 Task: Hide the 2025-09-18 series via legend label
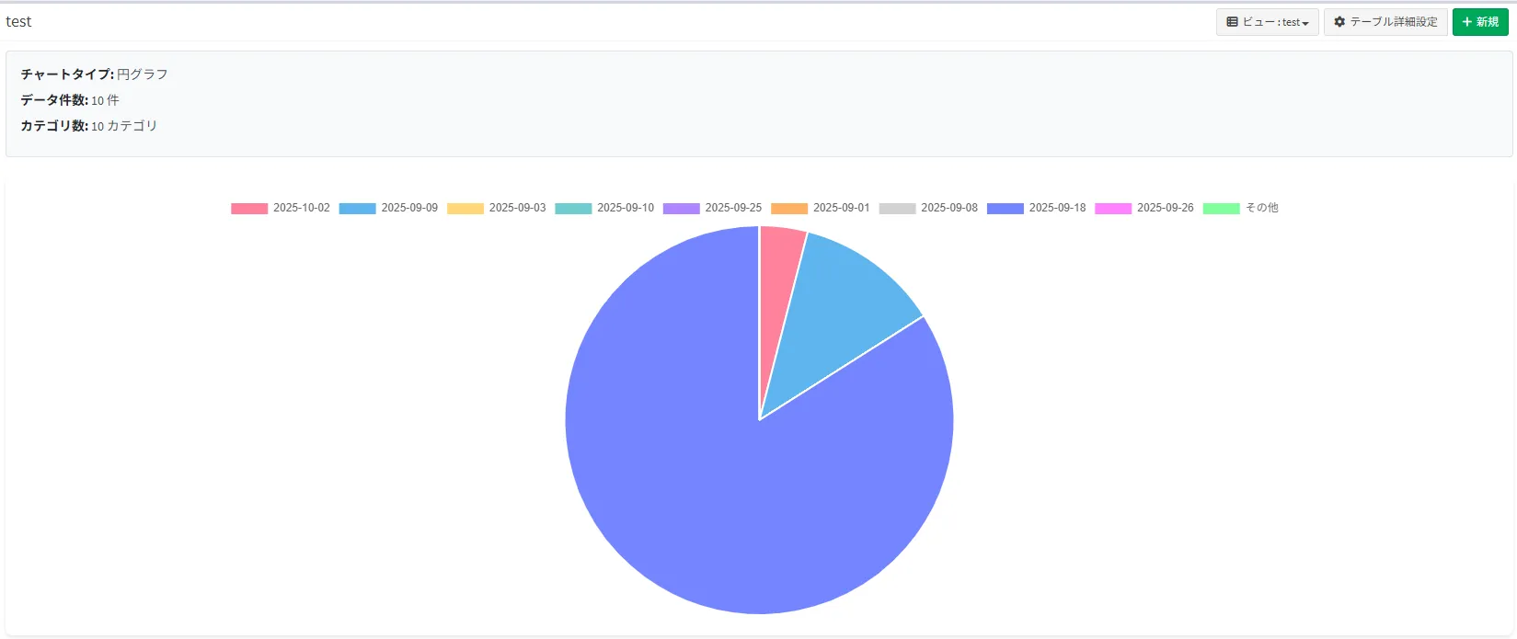(1057, 208)
